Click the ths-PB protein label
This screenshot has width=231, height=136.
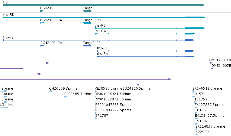coord(8,37)
